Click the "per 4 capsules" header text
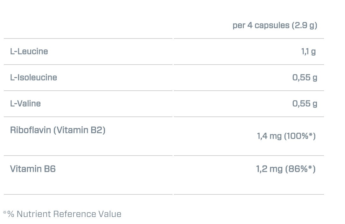Image resolution: width=345 pixels, height=224 pixels. pos(261,25)
